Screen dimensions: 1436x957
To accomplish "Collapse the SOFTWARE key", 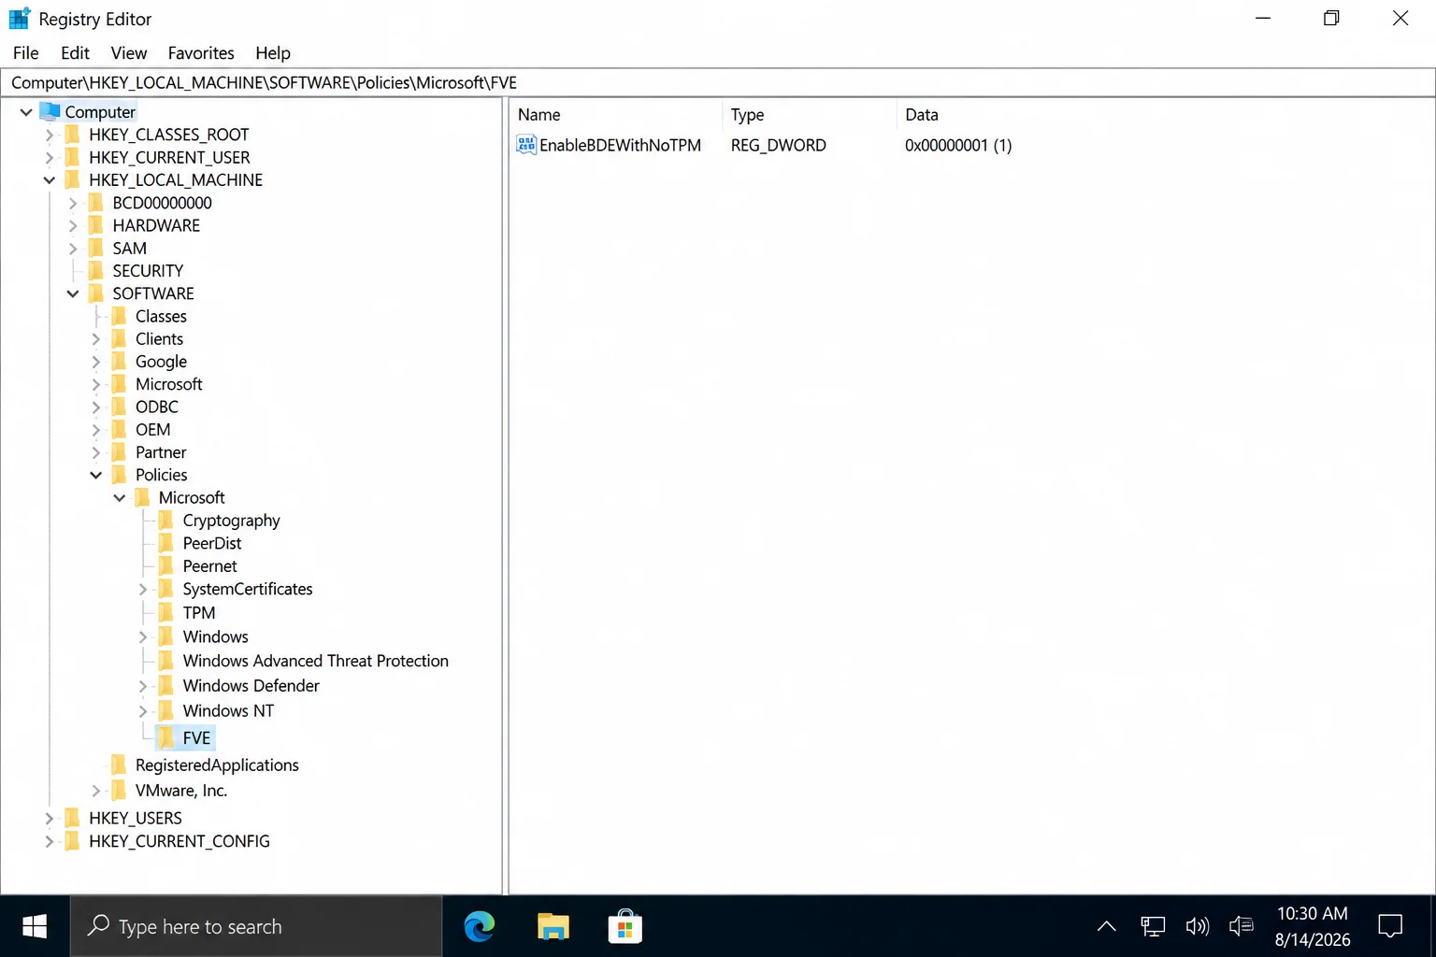I will (73, 293).
